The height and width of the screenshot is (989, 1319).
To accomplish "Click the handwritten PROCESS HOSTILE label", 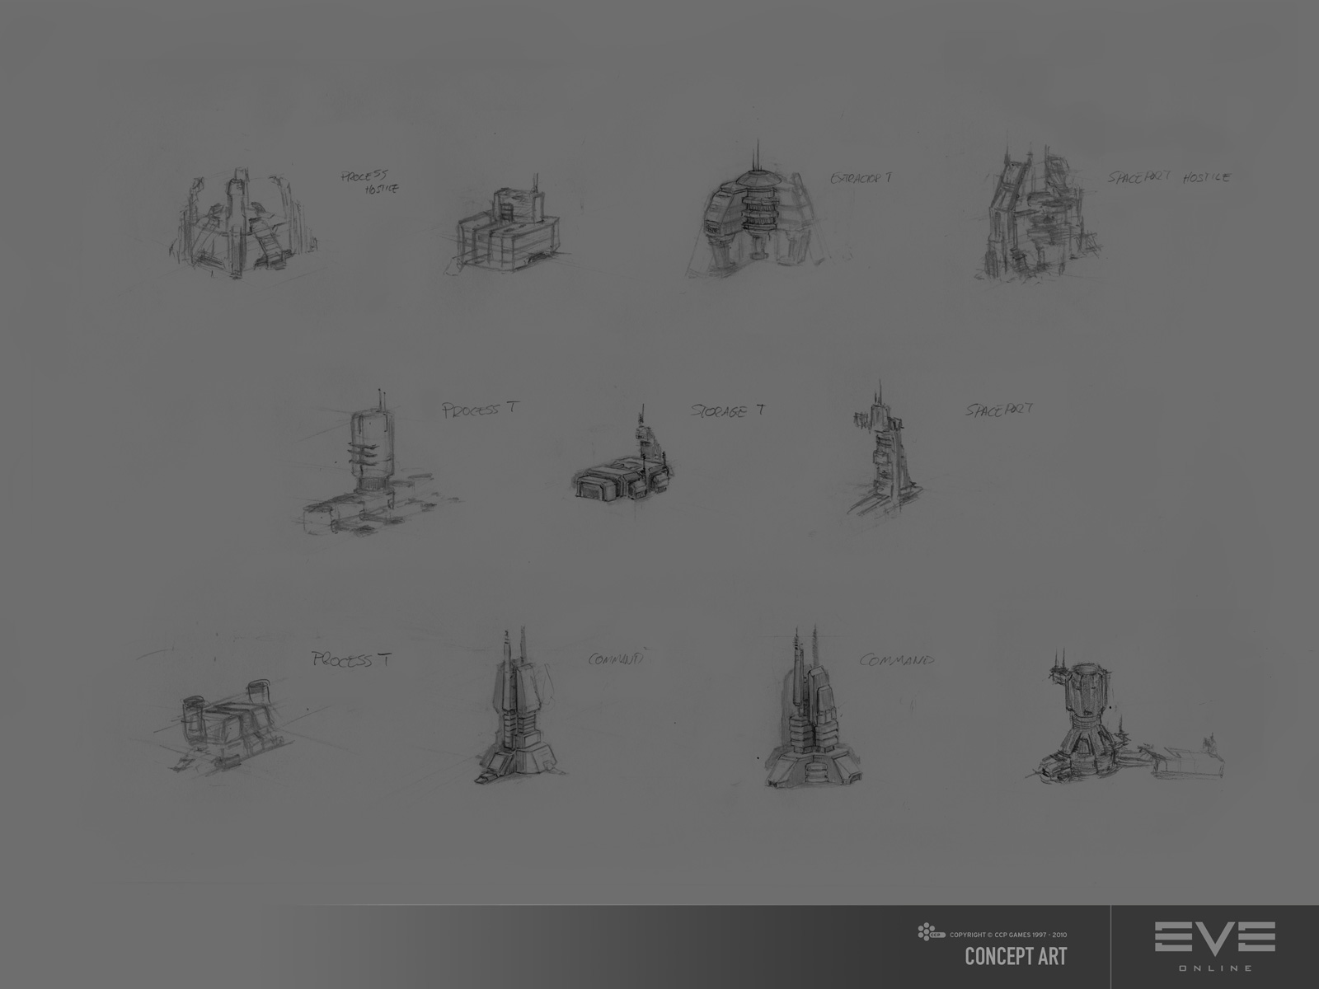I will pos(370,181).
